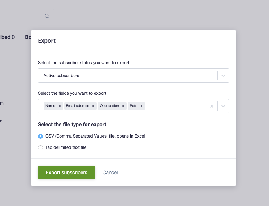Click the Email address tag label text
The image size is (269, 206).
(x=78, y=106)
